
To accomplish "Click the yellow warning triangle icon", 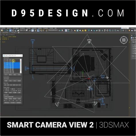I will click(x=83, y=30).
